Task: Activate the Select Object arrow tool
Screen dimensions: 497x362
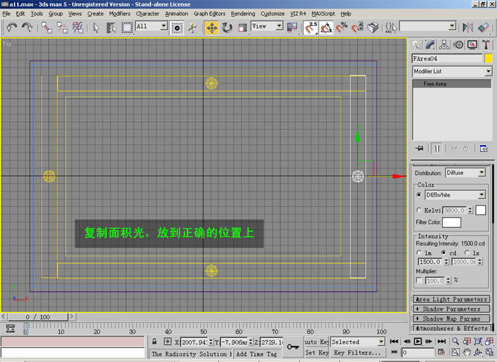Action: [x=96, y=27]
